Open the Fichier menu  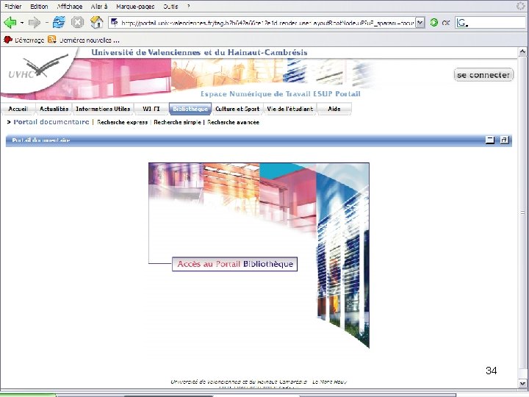click(x=12, y=7)
